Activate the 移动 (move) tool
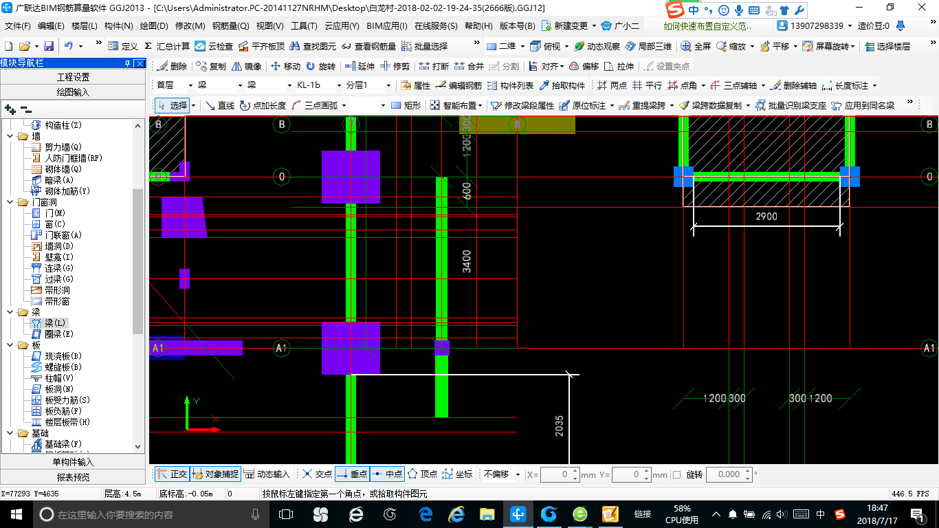939x528 pixels. pyautogui.click(x=286, y=67)
